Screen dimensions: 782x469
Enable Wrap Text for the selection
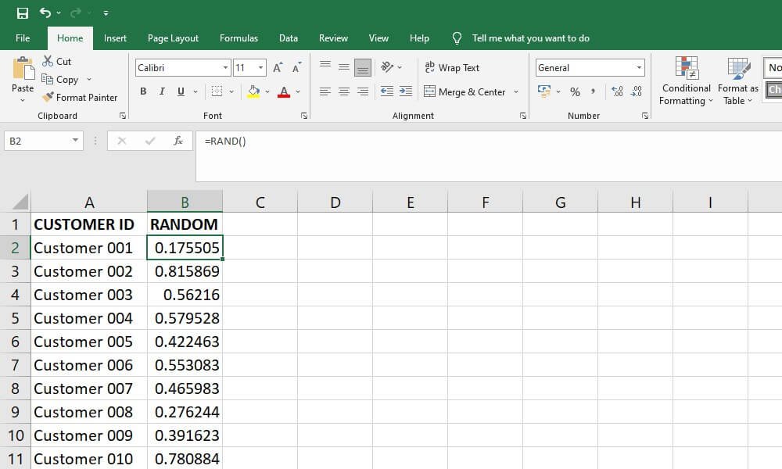452,67
